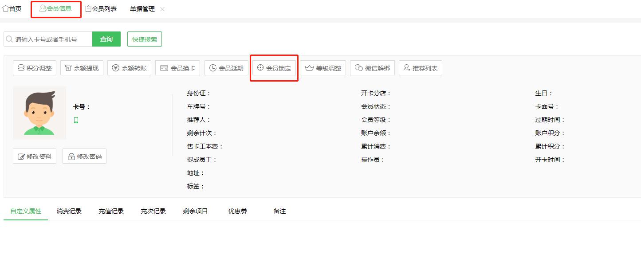
Task: Click 微信解绑 WeChat unbind button
Action: coord(372,68)
